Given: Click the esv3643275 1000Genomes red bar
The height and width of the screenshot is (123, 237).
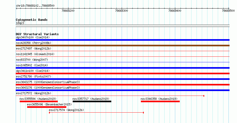Looking at the screenshot, I should [x=122, y=85].
